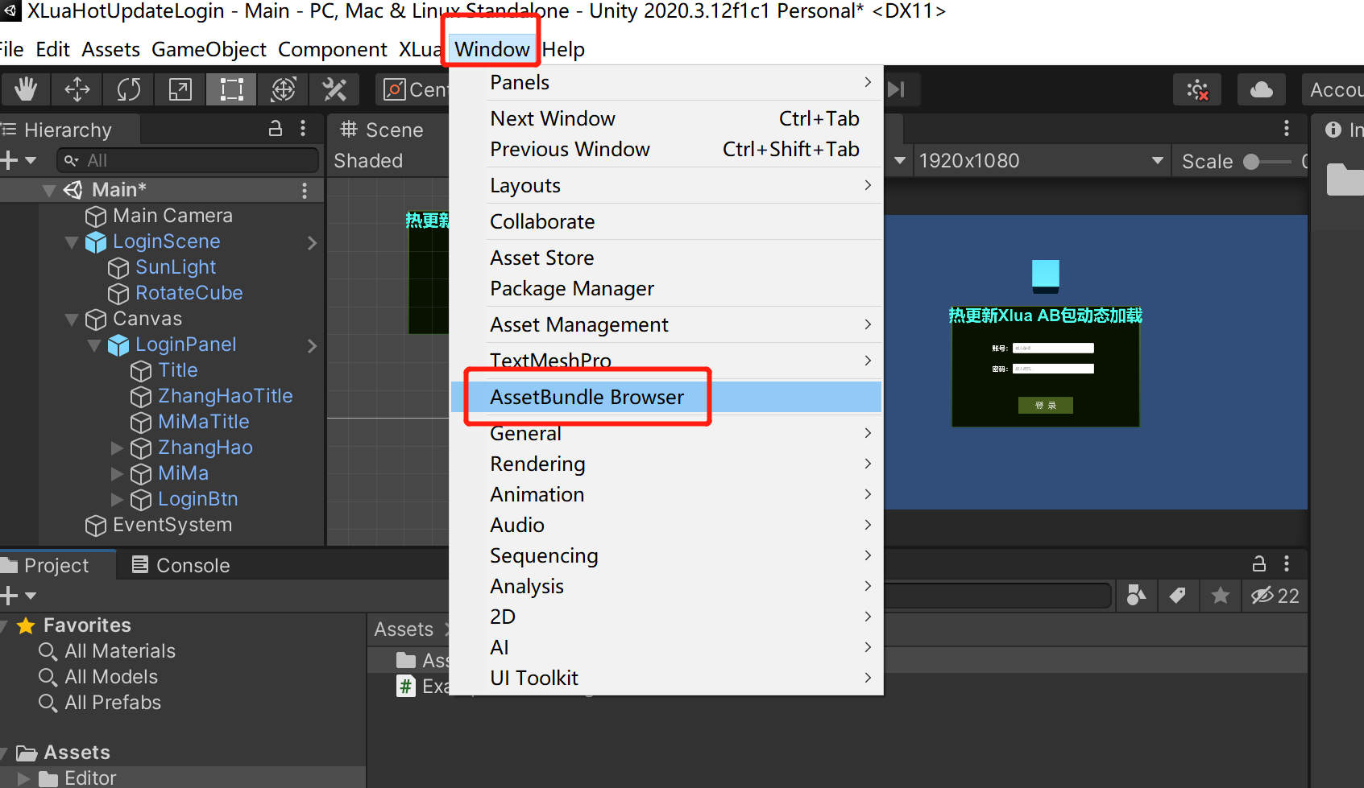Collapse the Canvas object

[72, 319]
